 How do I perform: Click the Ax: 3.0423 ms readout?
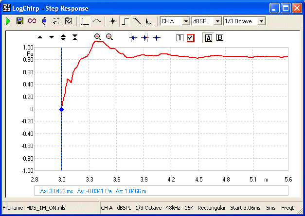coord(56,191)
